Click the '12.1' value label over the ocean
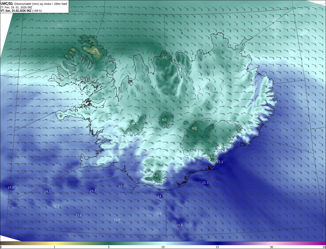 pos(56,206)
